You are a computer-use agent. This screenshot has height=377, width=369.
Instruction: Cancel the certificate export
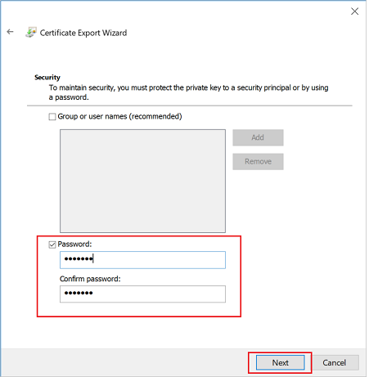point(334,362)
